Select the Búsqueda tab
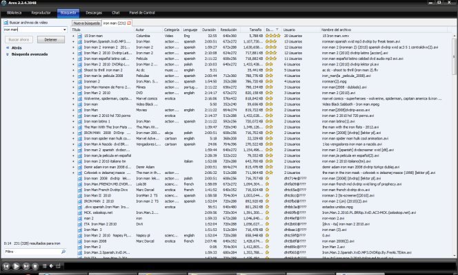458x275 pixels. (x=68, y=13)
